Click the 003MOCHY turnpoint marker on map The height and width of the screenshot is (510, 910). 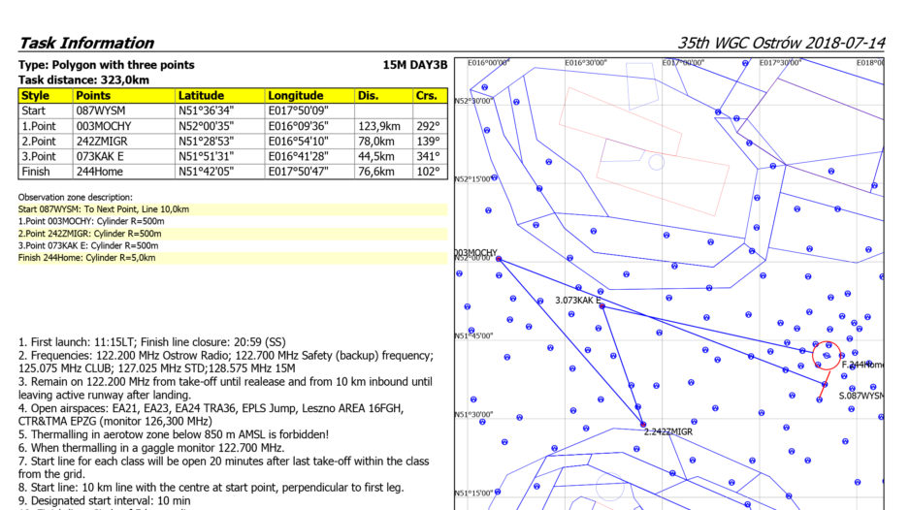point(498,260)
